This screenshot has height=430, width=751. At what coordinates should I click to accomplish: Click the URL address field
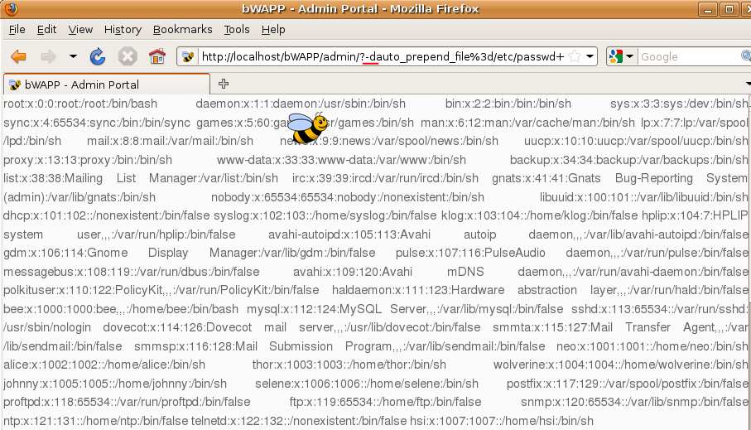click(383, 56)
